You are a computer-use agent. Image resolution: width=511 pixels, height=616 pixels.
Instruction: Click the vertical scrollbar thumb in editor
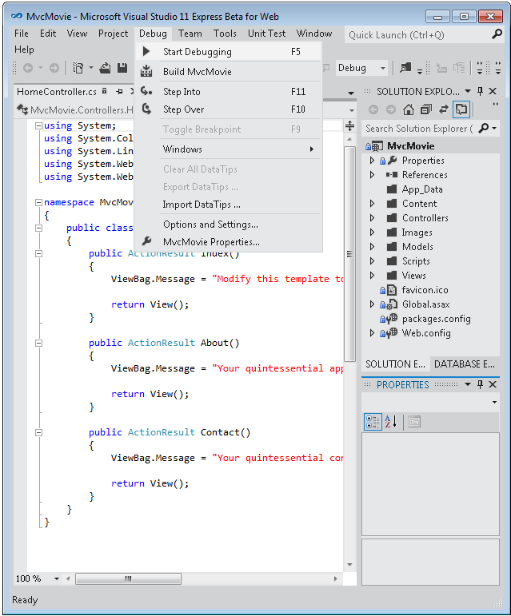coord(349,254)
